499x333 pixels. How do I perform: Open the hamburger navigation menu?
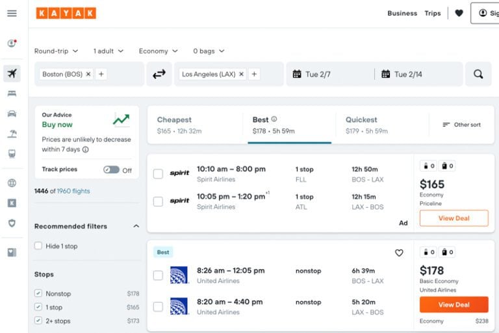point(12,14)
